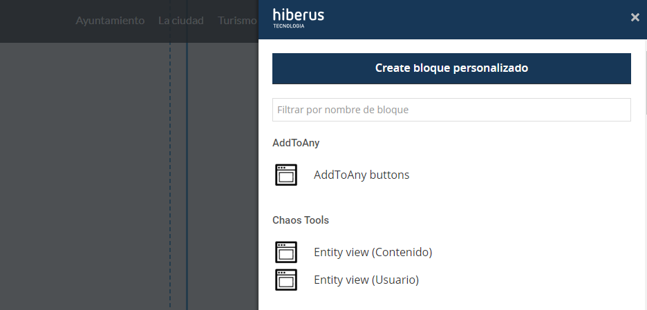Click the AddToAny category heading

pos(296,143)
